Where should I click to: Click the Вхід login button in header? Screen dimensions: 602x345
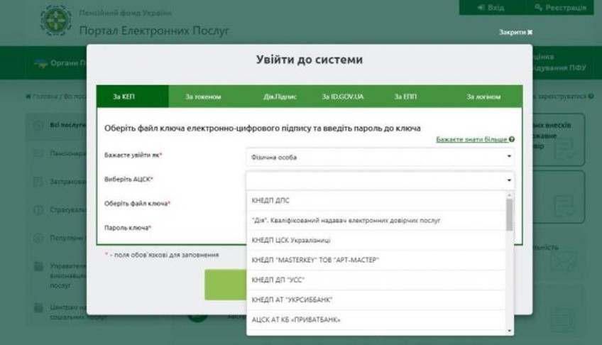pos(492,7)
